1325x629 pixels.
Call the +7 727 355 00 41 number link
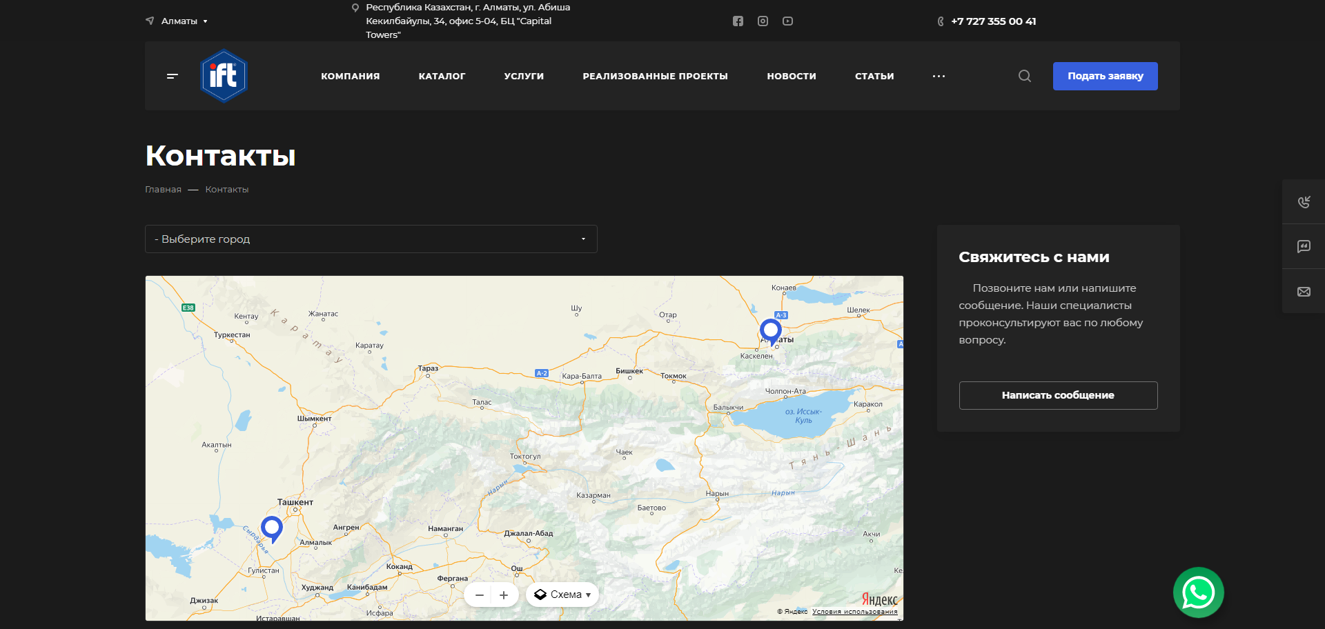tap(993, 21)
